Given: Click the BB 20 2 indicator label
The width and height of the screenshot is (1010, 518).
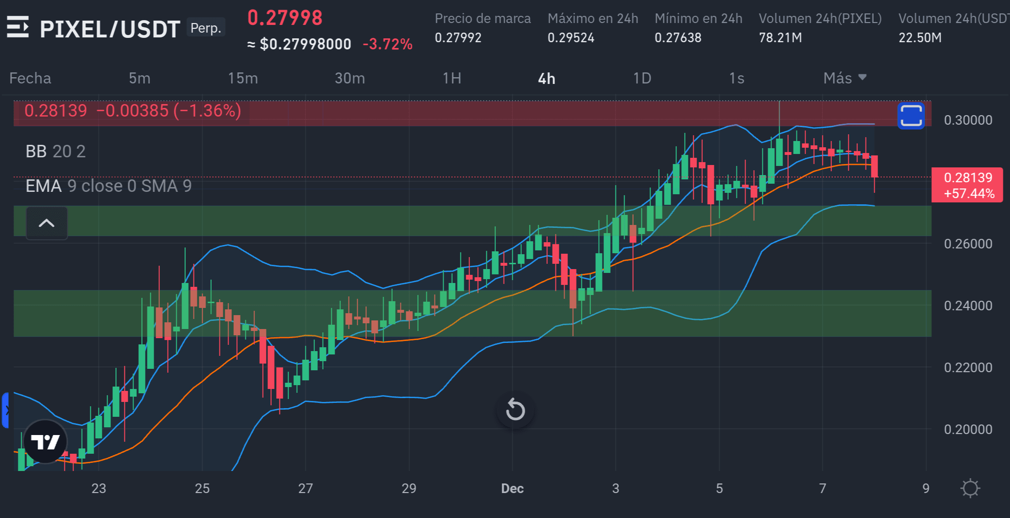Looking at the screenshot, I should pyautogui.click(x=55, y=152).
